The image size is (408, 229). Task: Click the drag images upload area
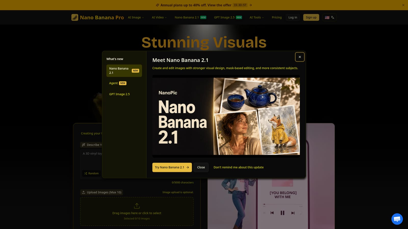coord(137,211)
